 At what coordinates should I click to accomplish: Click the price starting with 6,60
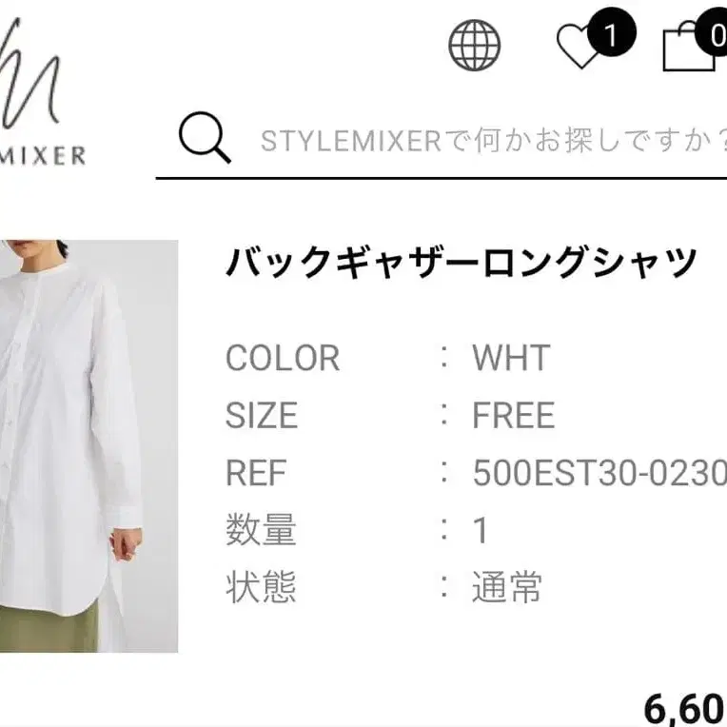click(685, 709)
